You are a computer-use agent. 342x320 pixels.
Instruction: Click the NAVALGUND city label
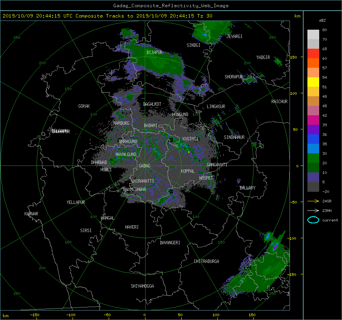coord(126,154)
